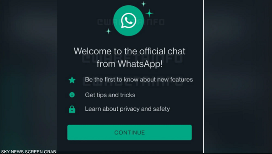Click the 'from WhatsApp!' heading line
This screenshot has height=154, width=272.
point(130,64)
